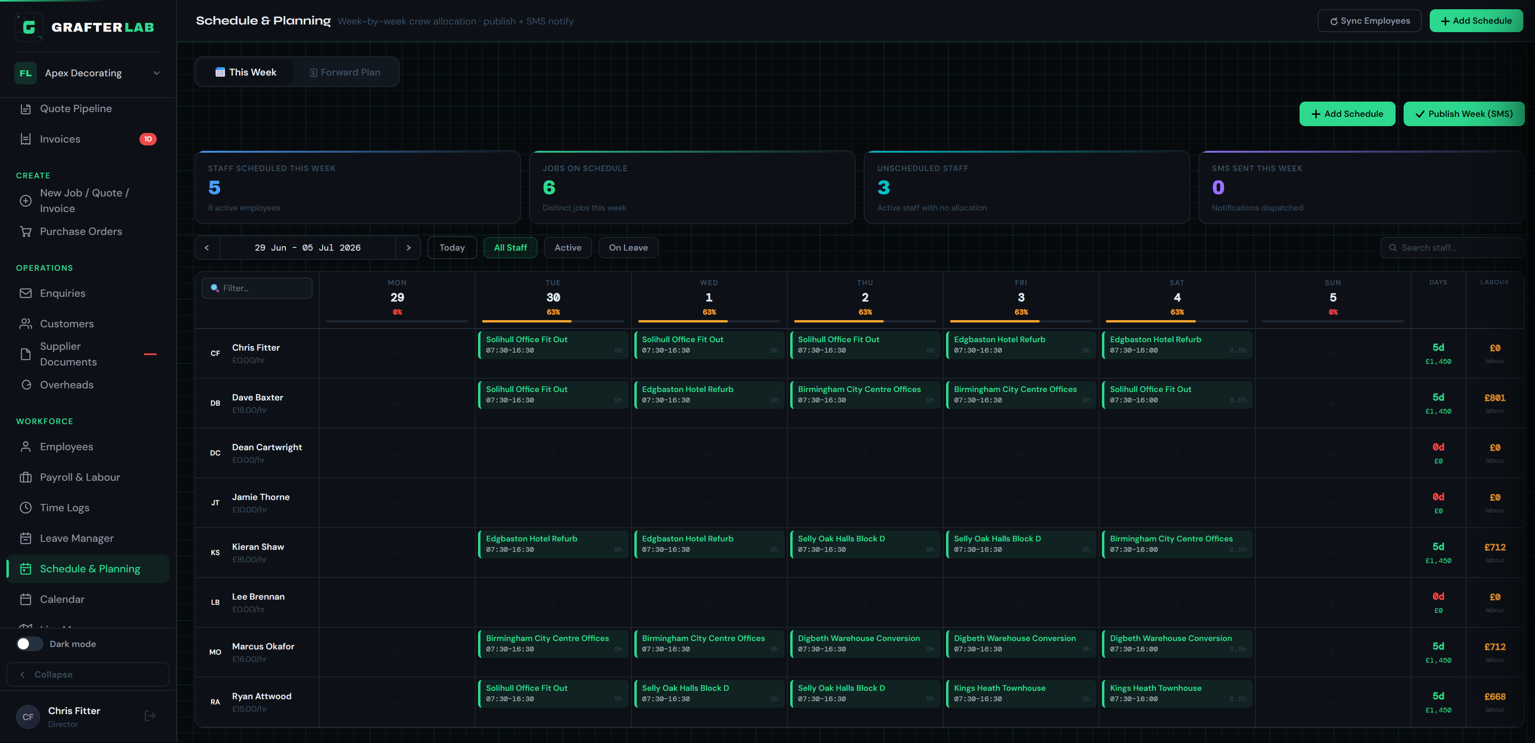Switch to the This Week tab
Image resolution: width=1535 pixels, height=743 pixels.
(x=245, y=72)
